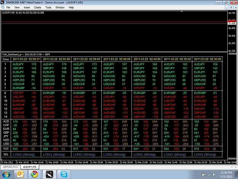Click the SIG row label

(x=6, y=155)
